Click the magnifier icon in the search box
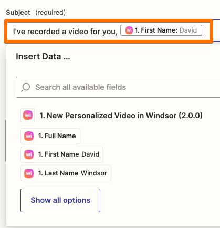220x228 pixels. click(26, 87)
